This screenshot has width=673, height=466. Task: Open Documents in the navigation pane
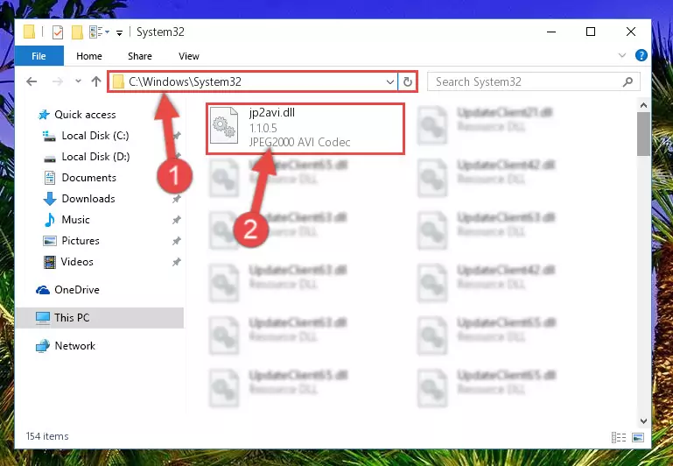point(89,178)
